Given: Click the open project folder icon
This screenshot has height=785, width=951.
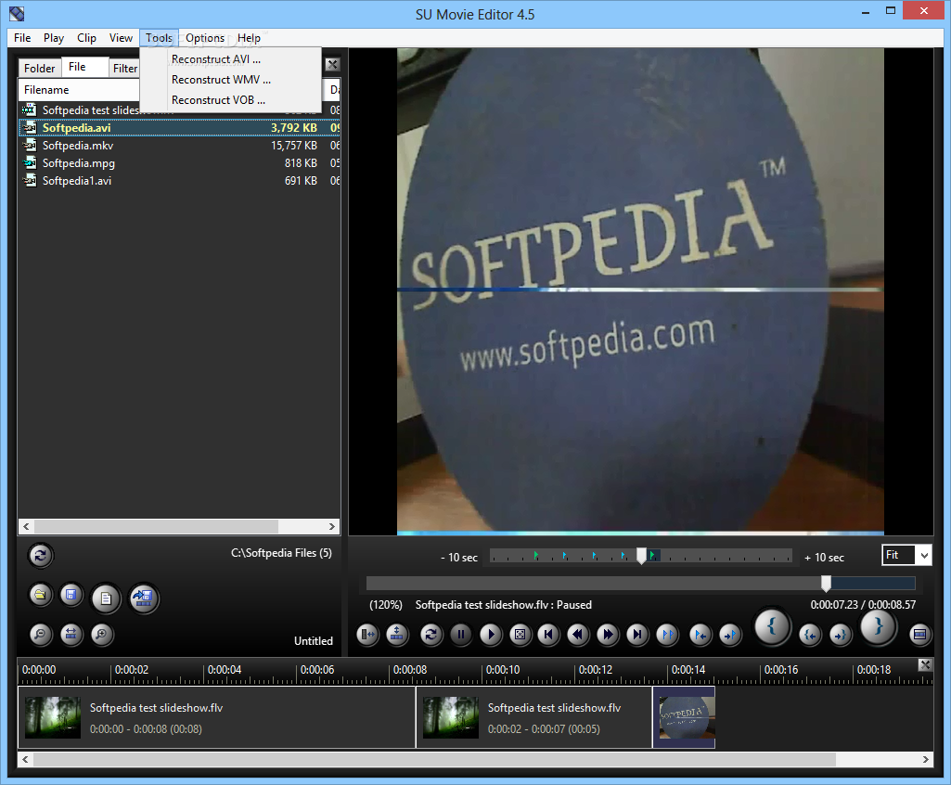Looking at the screenshot, I should pos(40,595).
